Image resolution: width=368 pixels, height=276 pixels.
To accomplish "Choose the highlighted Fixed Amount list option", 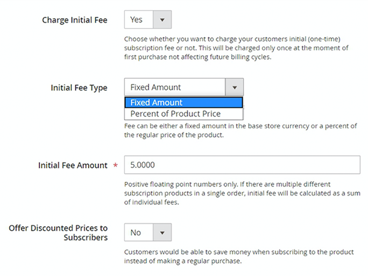I will (x=183, y=102).
